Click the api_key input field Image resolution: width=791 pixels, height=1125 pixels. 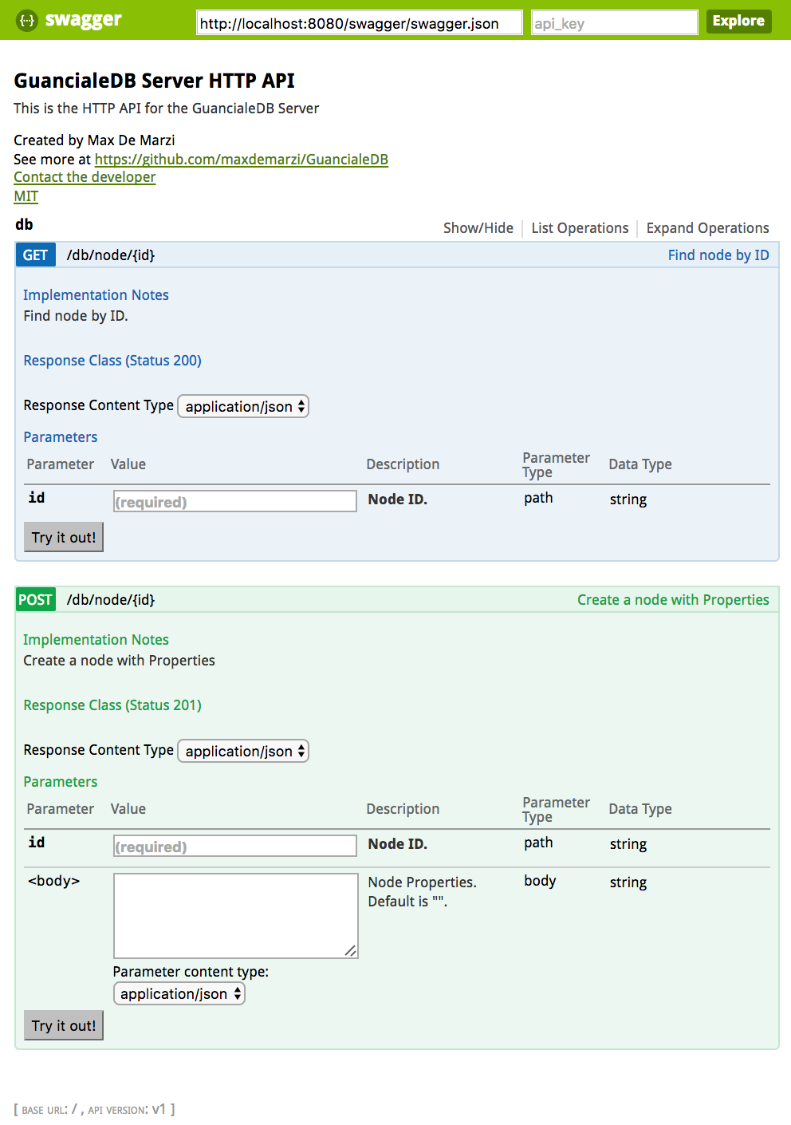(614, 23)
